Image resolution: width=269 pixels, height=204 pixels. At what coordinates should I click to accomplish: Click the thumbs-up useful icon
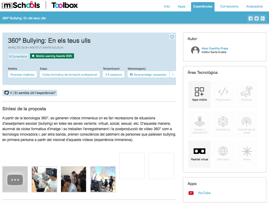tap(7, 93)
